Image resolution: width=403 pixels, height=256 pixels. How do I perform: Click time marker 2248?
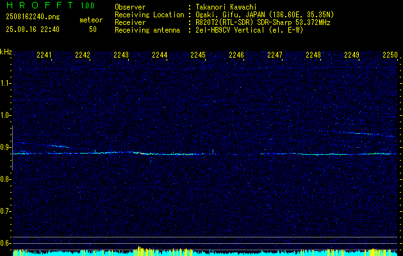pyautogui.click(x=313, y=55)
